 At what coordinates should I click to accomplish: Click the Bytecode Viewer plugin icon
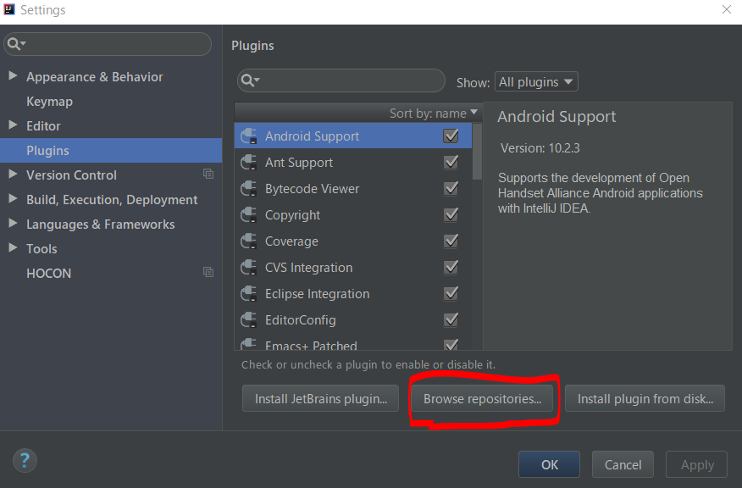(248, 189)
